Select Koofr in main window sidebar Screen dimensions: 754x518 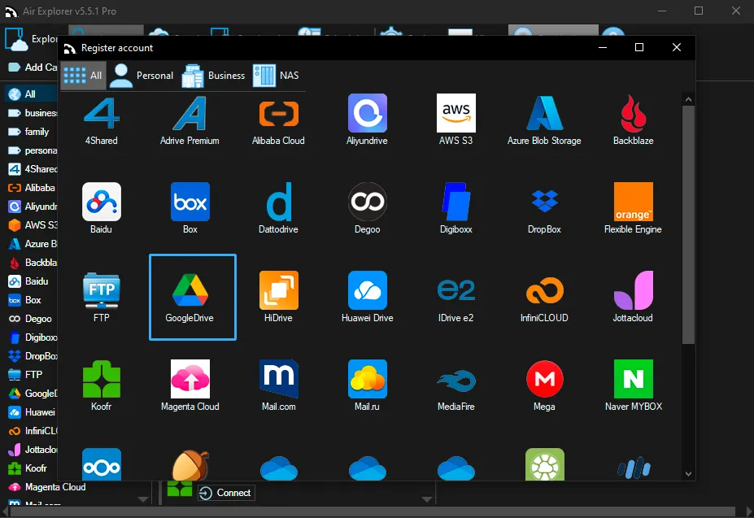[28, 468]
